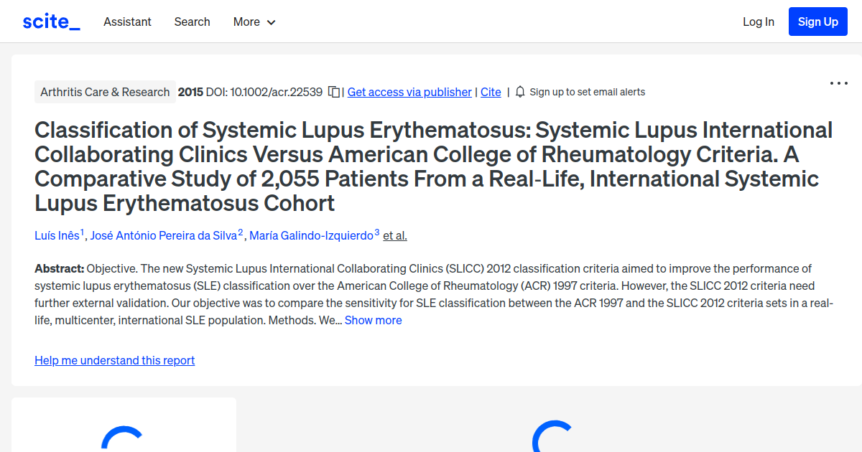Click Sign up to set email alerts text
862x452 pixels.
pyautogui.click(x=588, y=92)
